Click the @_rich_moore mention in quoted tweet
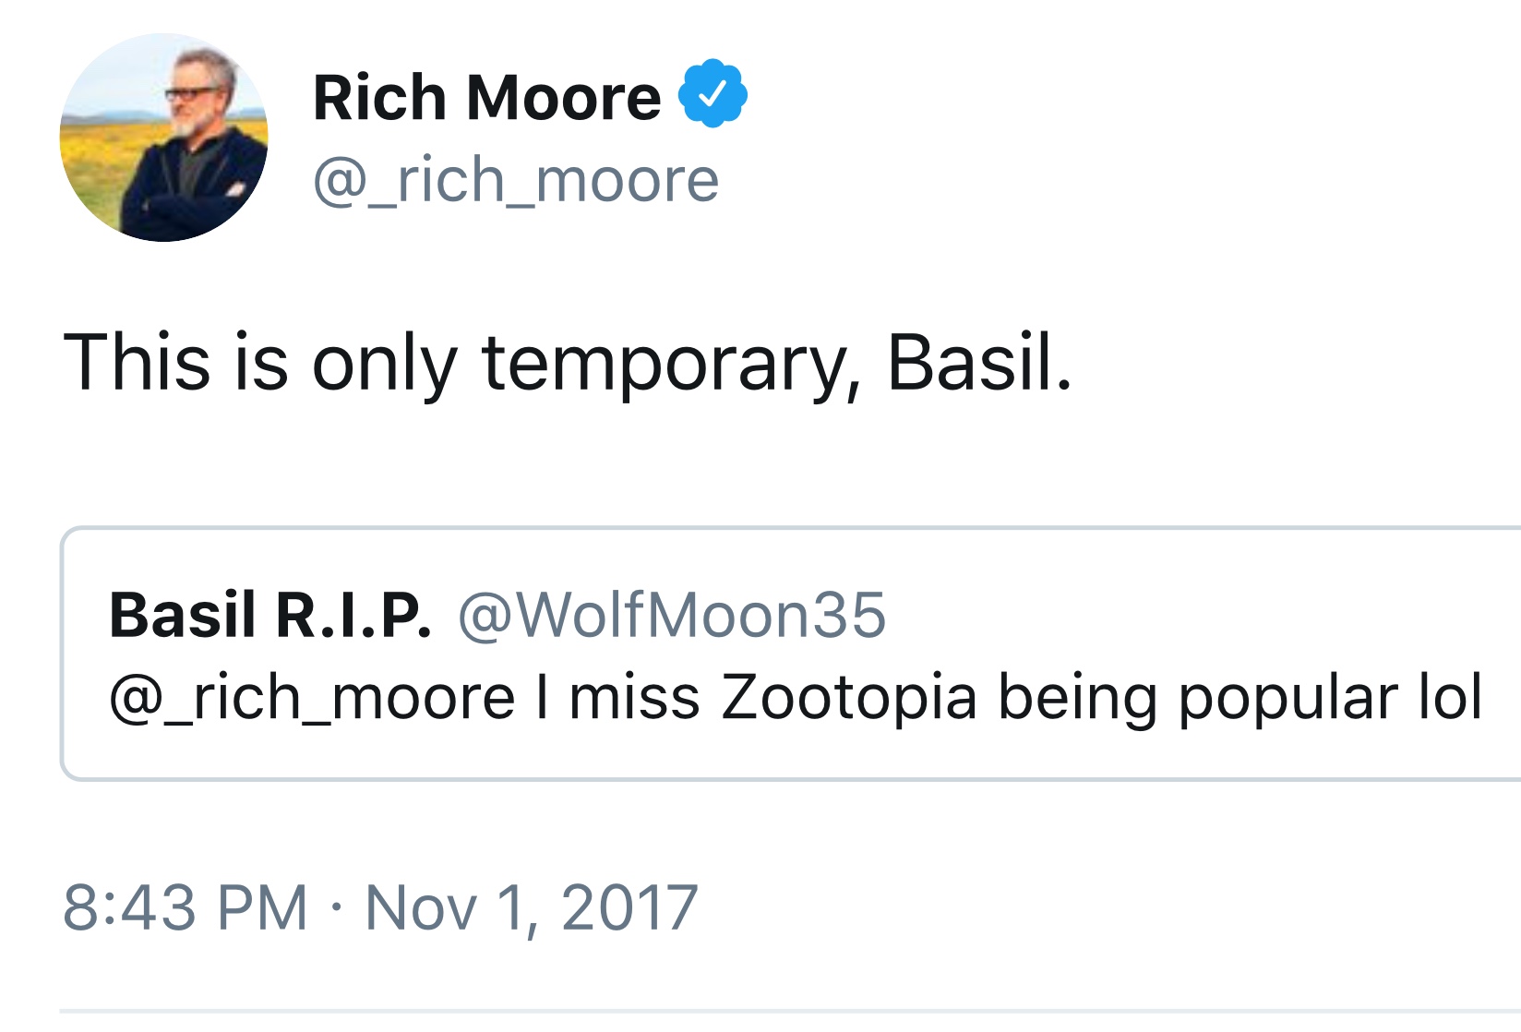1521x1032 pixels. (x=312, y=697)
